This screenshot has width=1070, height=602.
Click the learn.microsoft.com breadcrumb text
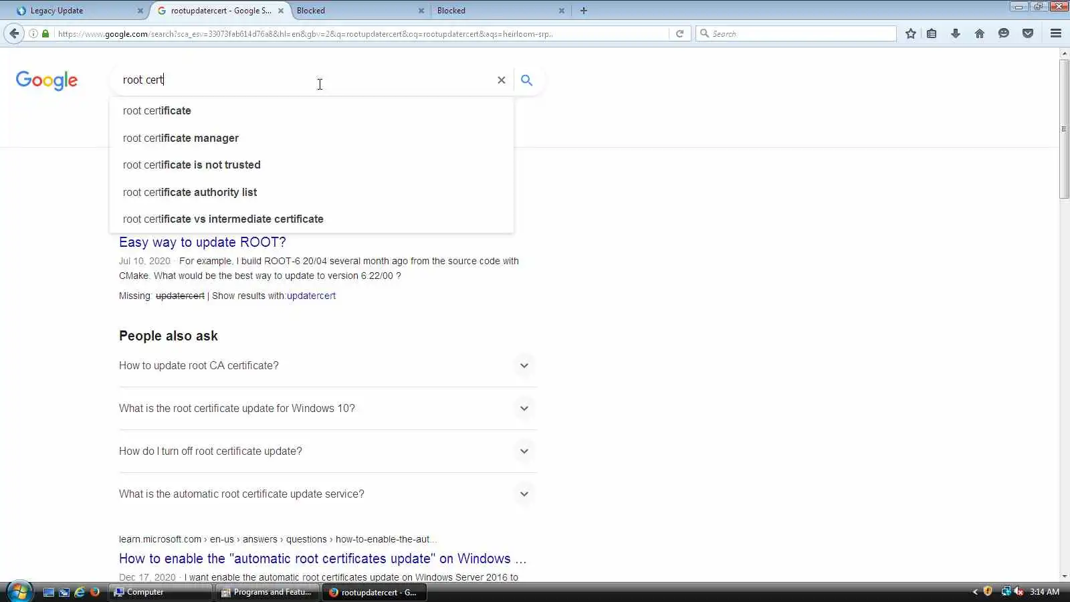coord(278,539)
